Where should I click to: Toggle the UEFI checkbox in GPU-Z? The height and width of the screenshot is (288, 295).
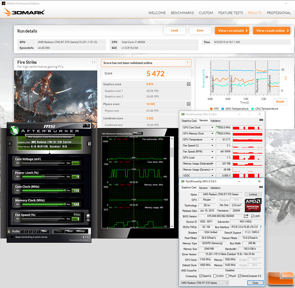pyautogui.click(x=253, y=216)
